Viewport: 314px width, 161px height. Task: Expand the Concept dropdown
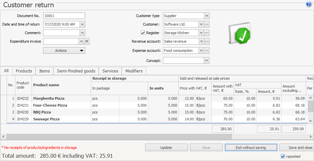pos(207,61)
